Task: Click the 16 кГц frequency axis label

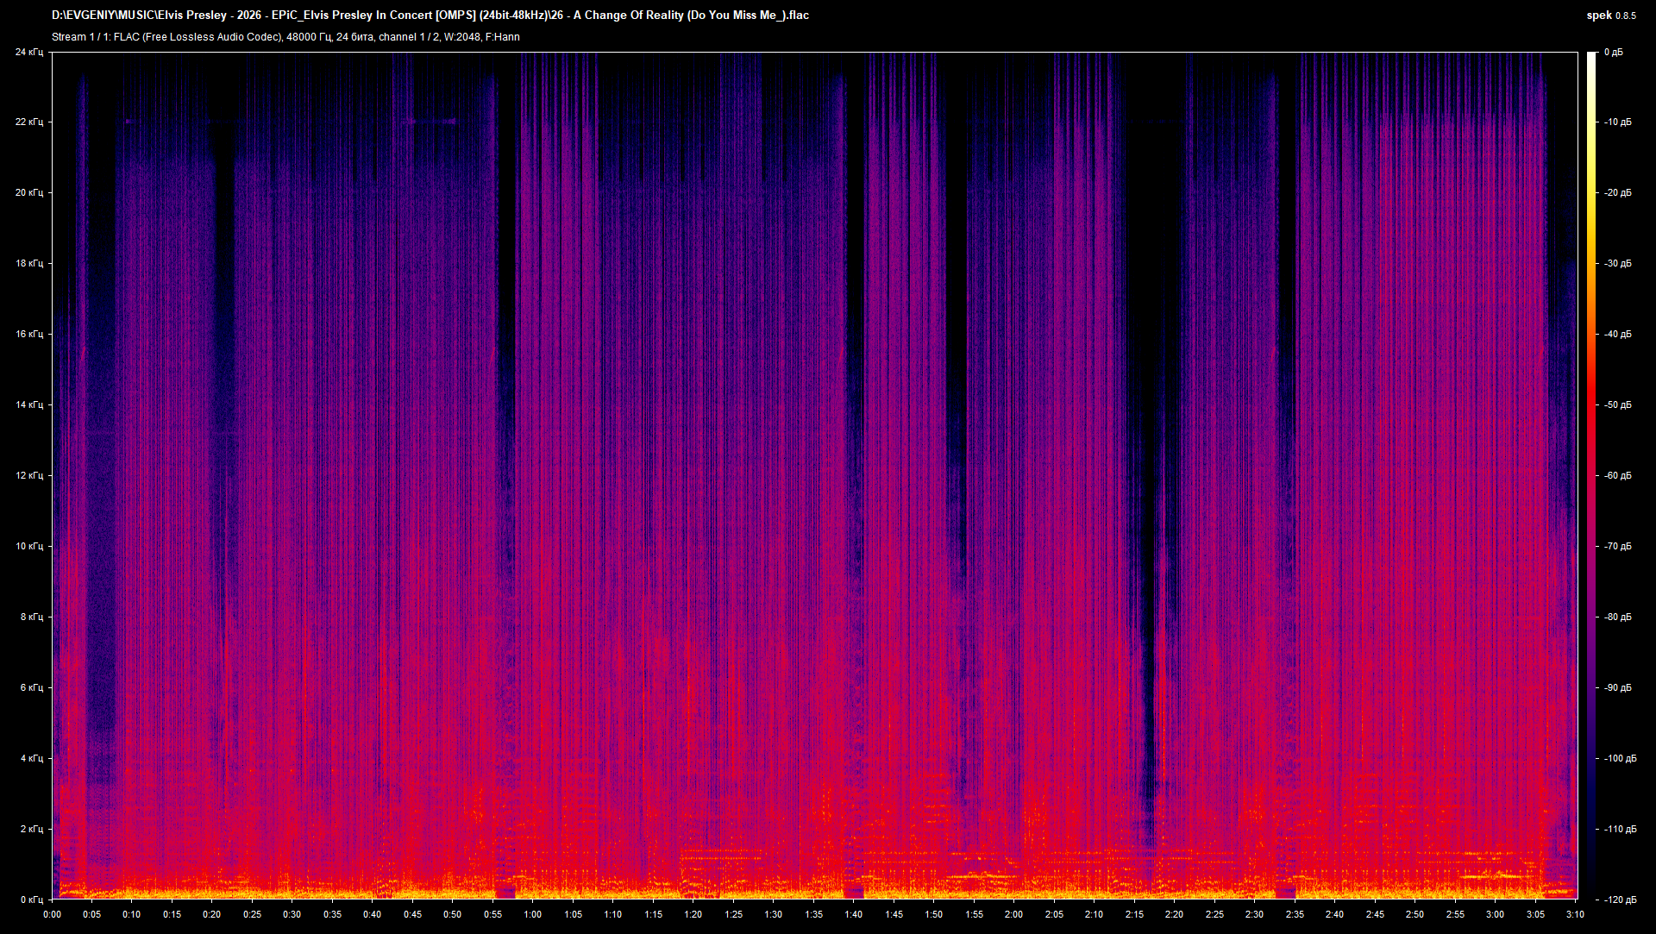Action: point(29,335)
